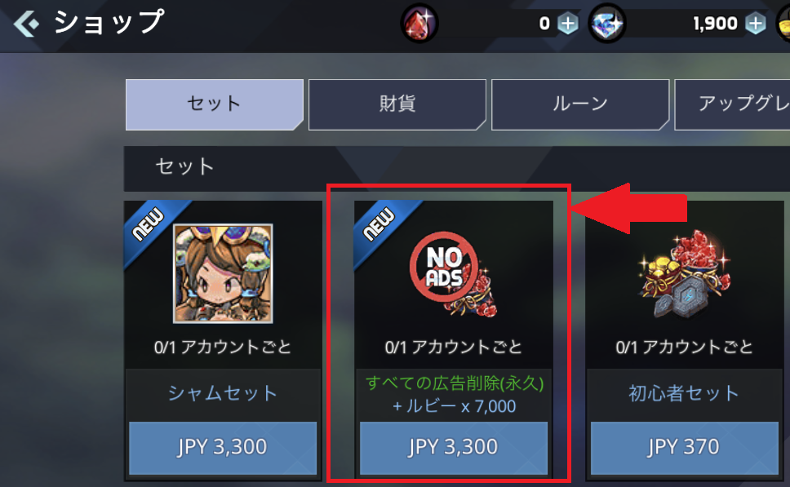Tap the シャムセット title text
This screenshot has height=487, width=790.
click(x=223, y=393)
